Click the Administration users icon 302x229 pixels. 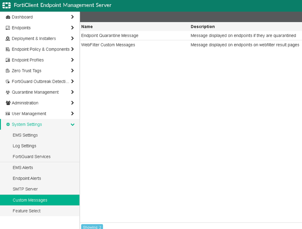[x=8, y=103]
